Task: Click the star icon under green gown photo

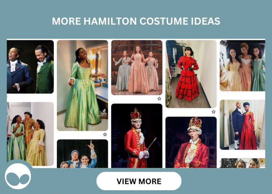Action: click(x=105, y=135)
